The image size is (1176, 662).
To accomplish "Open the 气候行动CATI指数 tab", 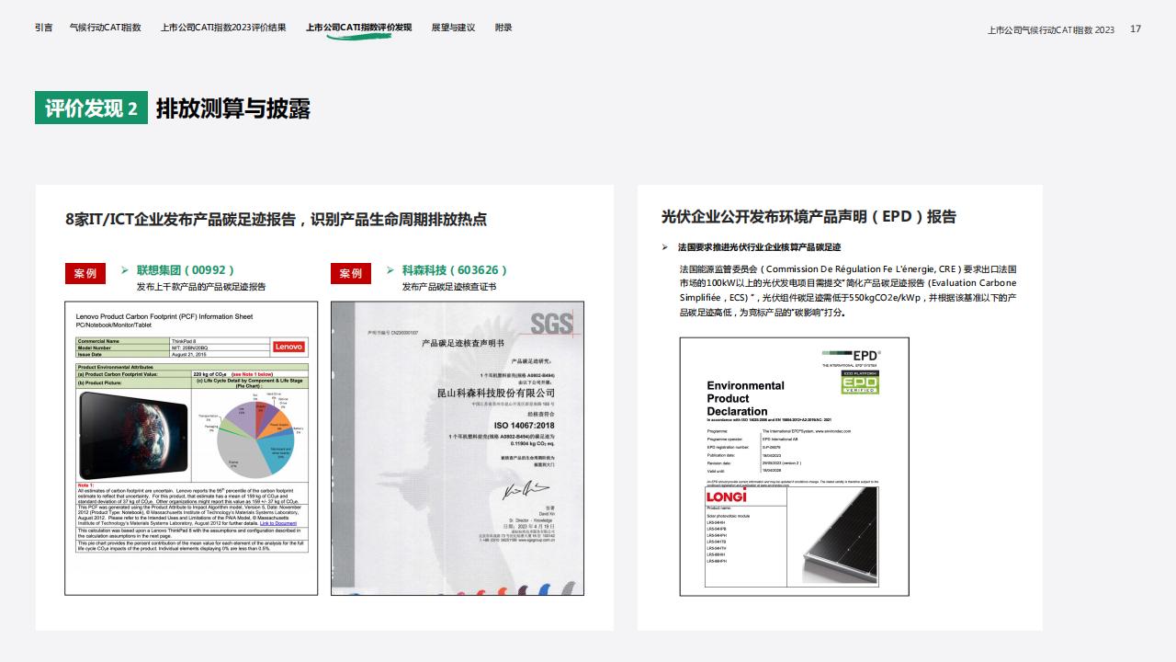I will (x=106, y=28).
